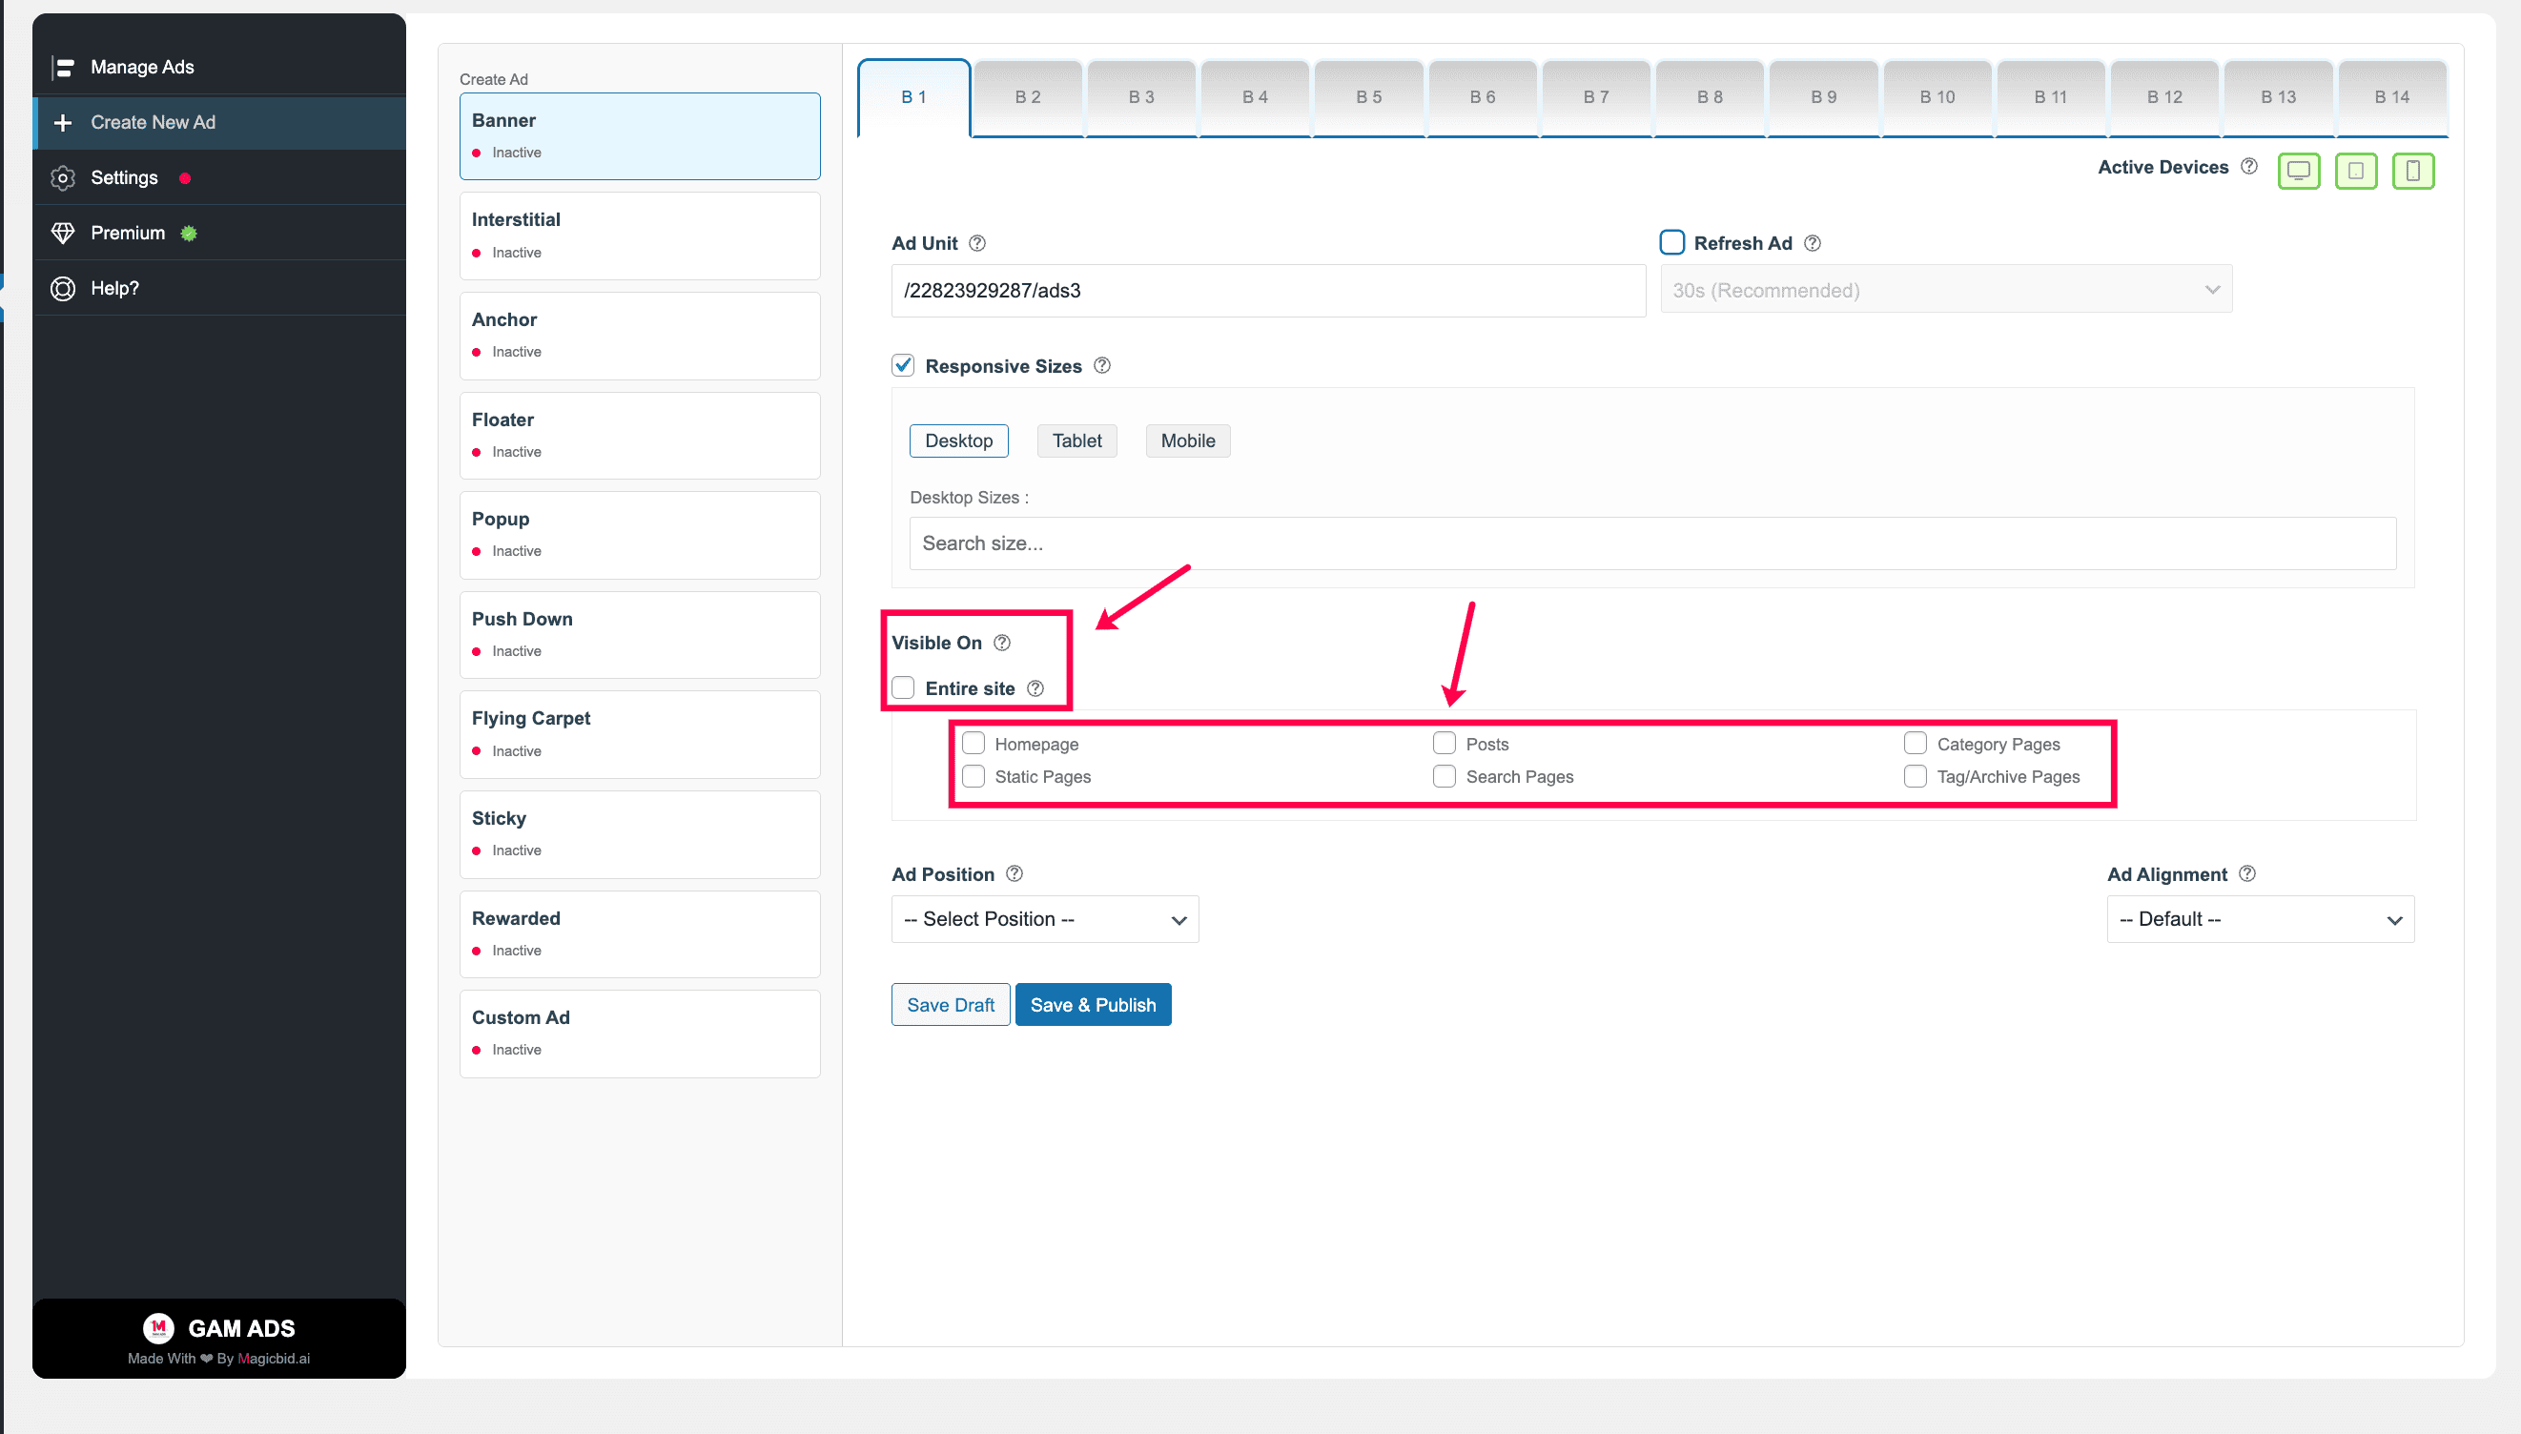The image size is (2521, 1434).
Task: Open the Select Position dropdown
Action: pyautogui.click(x=1045, y=919)
